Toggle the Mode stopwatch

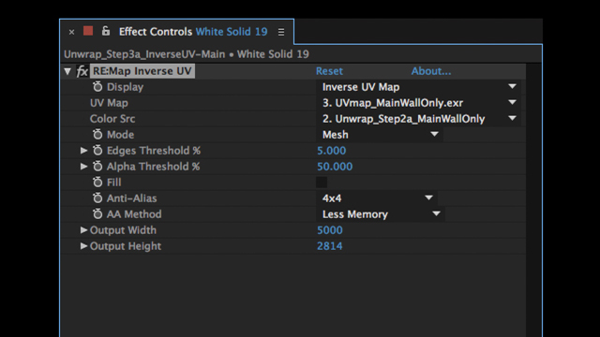tap(97, 135)
